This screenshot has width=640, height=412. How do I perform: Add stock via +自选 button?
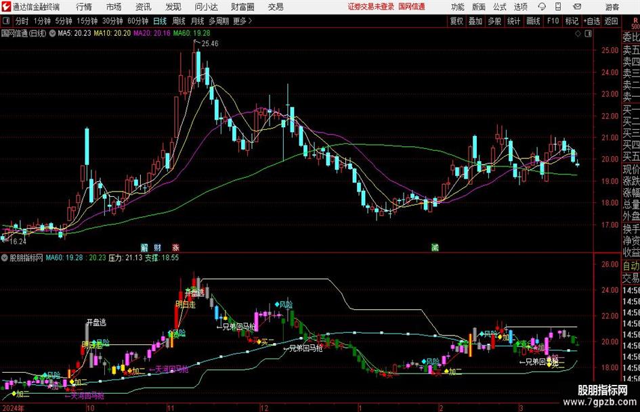[592, 21]
